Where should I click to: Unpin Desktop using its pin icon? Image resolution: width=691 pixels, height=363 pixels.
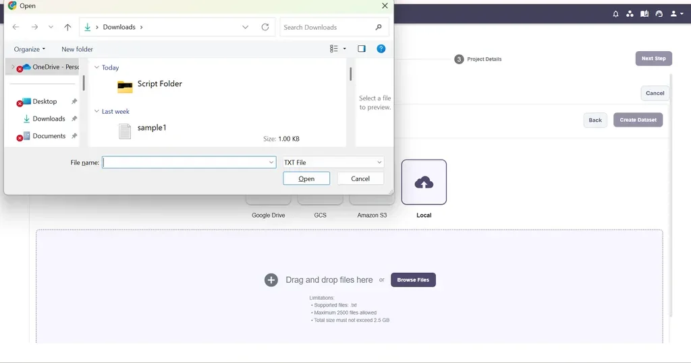click(x=74, y=101)
